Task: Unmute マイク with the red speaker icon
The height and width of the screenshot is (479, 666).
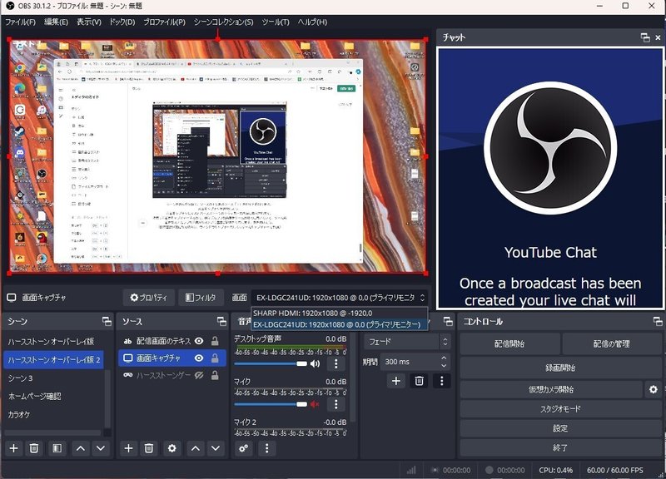Action: pyautogui.click(x=315, y=404)
